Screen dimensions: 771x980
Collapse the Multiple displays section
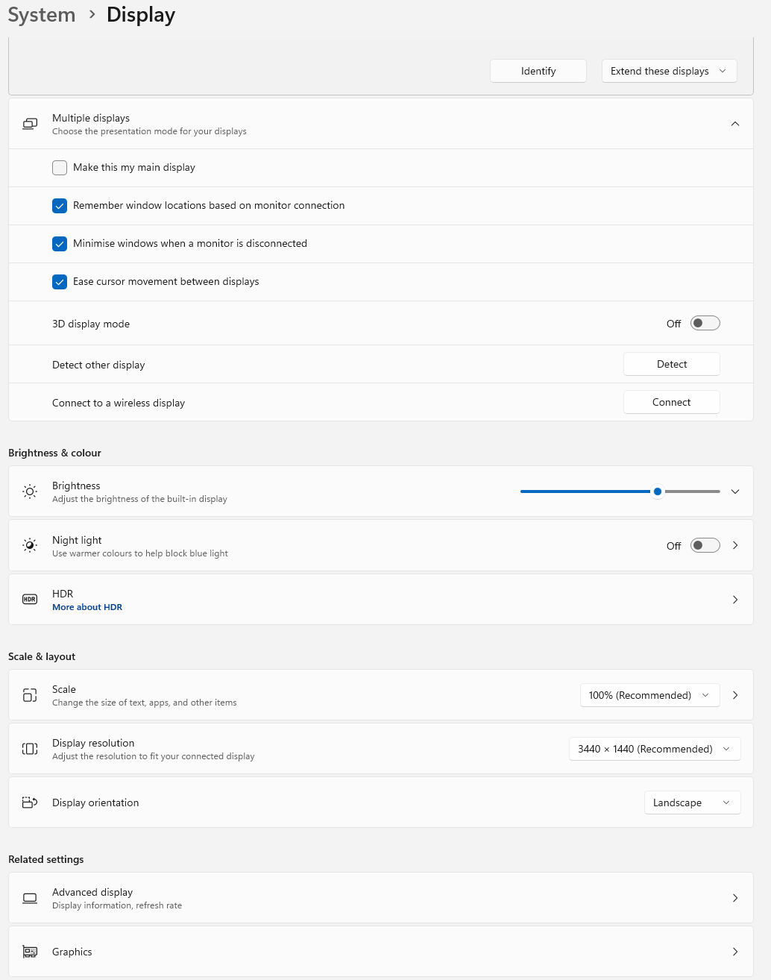coord(735,124)
